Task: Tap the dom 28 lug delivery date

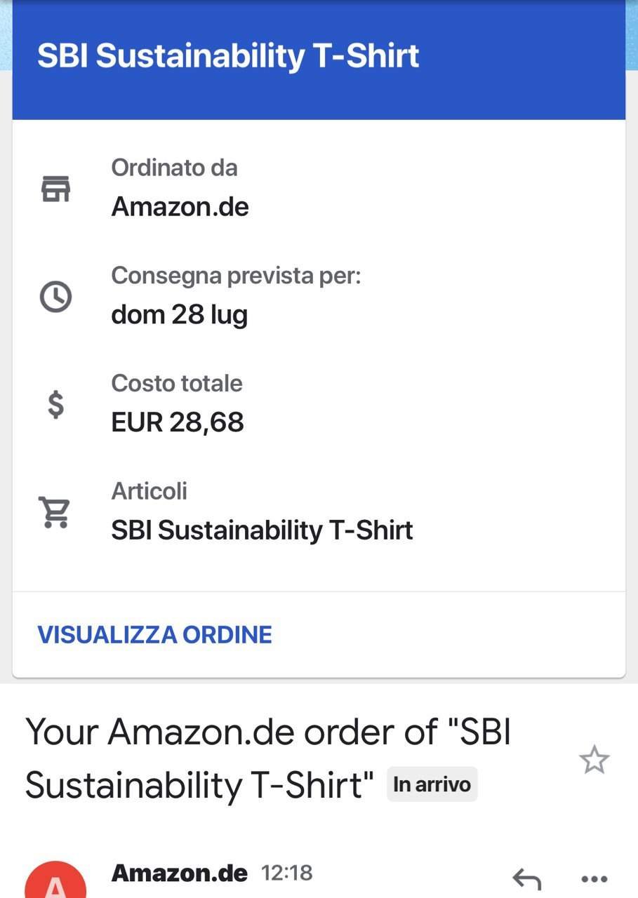Action: (x=180, y=315)
